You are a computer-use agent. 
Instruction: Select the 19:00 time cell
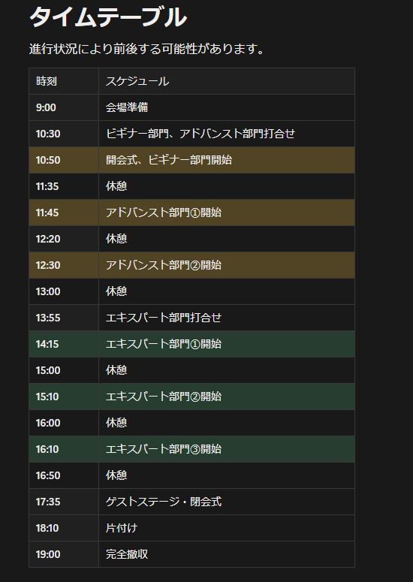coord(64,554)
